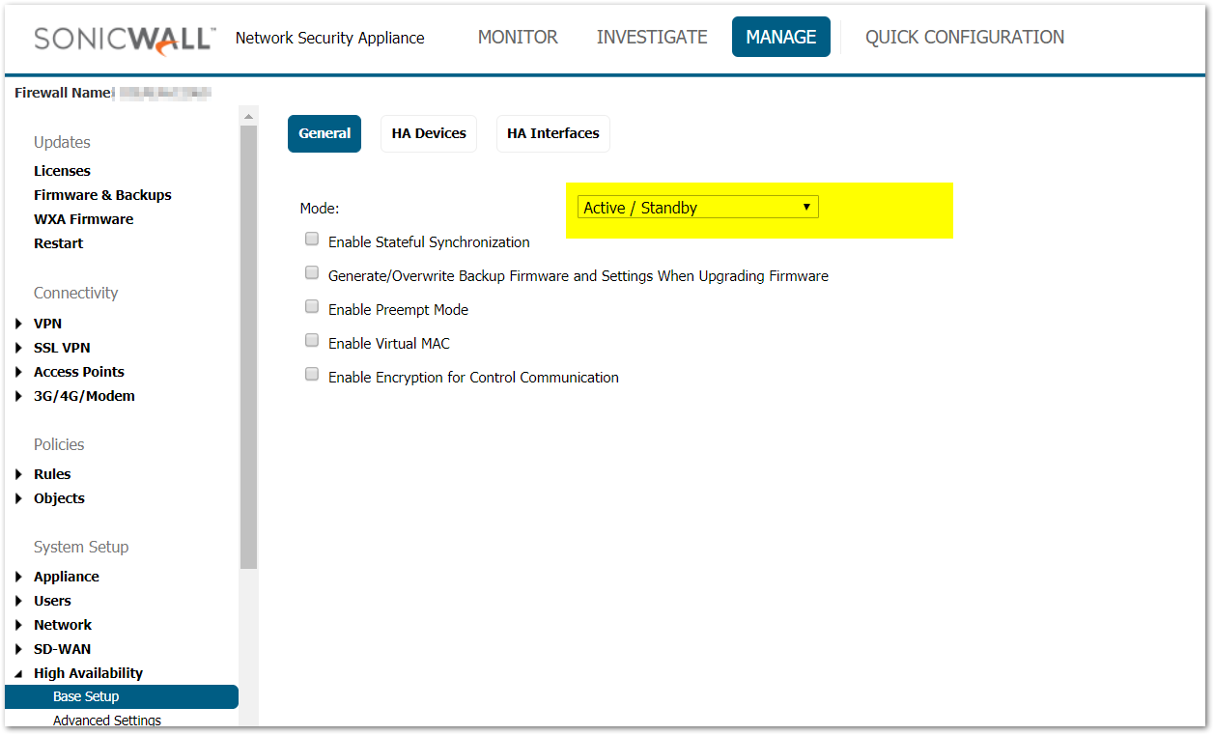Image resolution: width=1214 pixels, height=735 pixels.
Task: Expand the Rules policy group
Action: (x=19, y=475)
